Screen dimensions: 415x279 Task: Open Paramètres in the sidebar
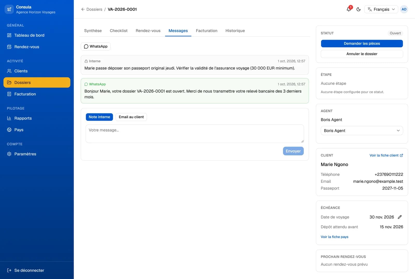coord(37,154)
